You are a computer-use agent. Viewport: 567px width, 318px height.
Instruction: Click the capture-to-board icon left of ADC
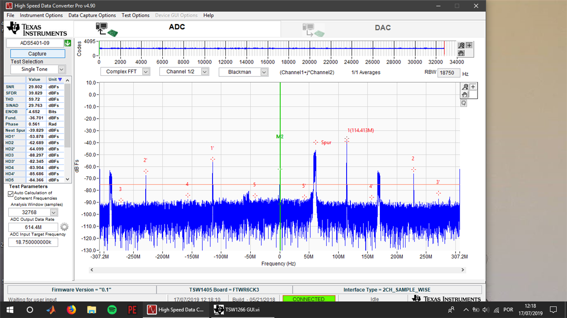(x=106, y=29)
